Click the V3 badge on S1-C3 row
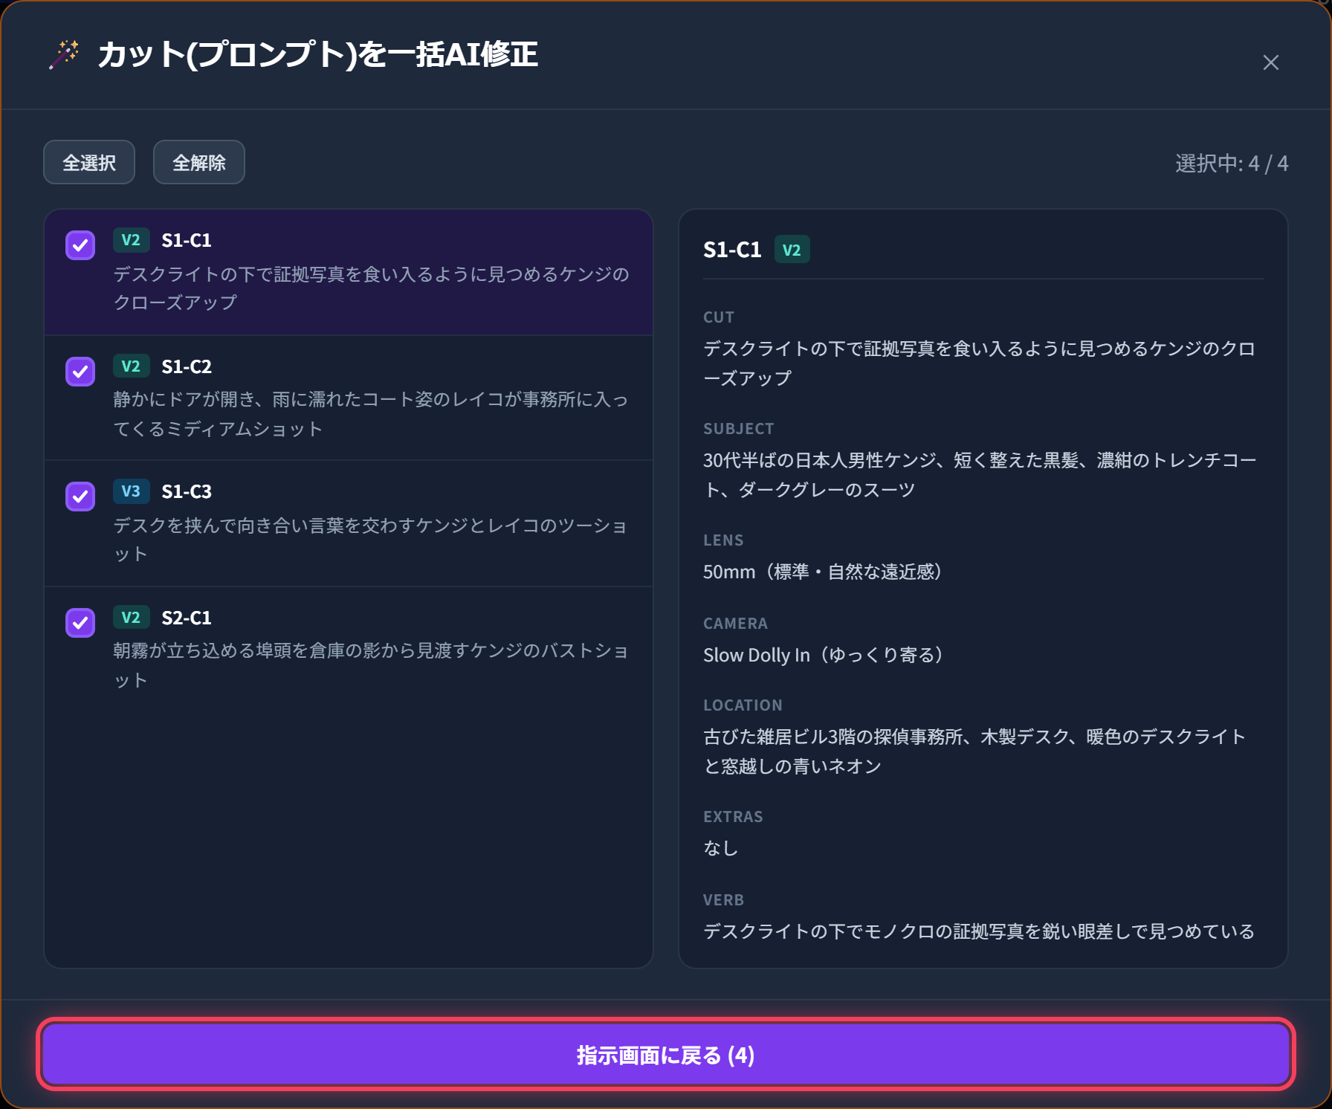The image size is (1332, 1109). 131,491
